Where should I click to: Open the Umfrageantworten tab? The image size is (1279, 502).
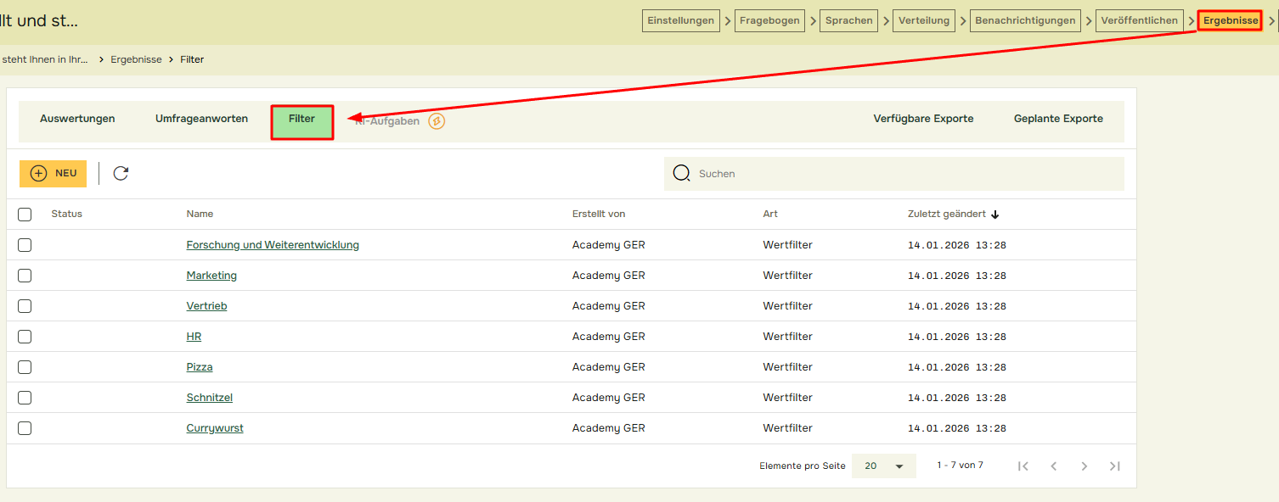point(201,119)
